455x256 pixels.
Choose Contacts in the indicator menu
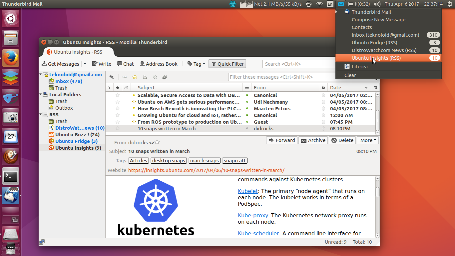(388, 27)
